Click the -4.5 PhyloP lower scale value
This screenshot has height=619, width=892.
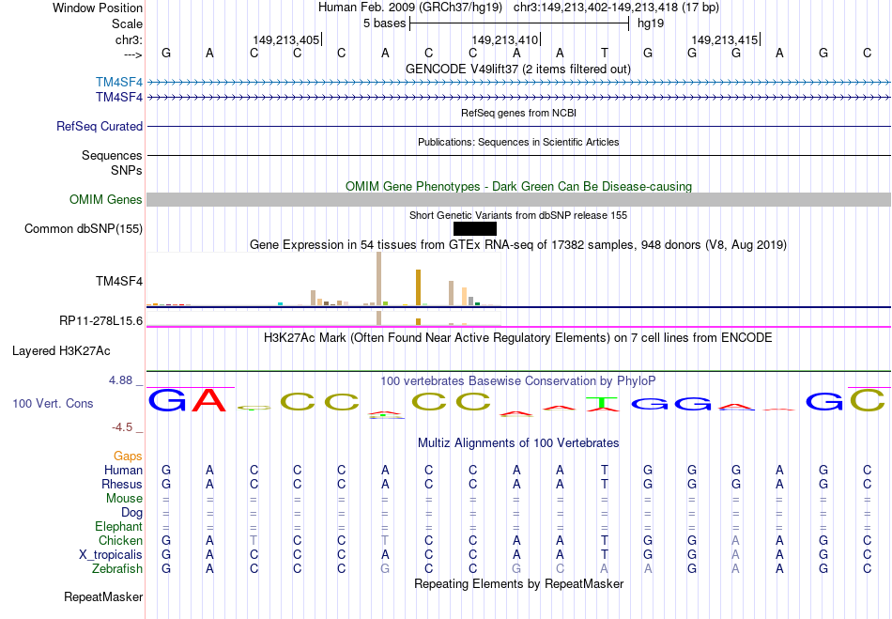pyautogui.click(x=122, y=426)
